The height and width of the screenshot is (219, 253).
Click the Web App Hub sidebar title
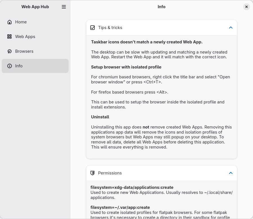point(35,7)
